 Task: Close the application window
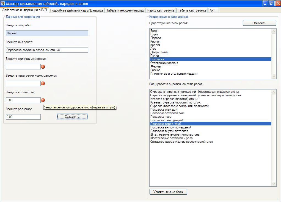tap(278, 3)
